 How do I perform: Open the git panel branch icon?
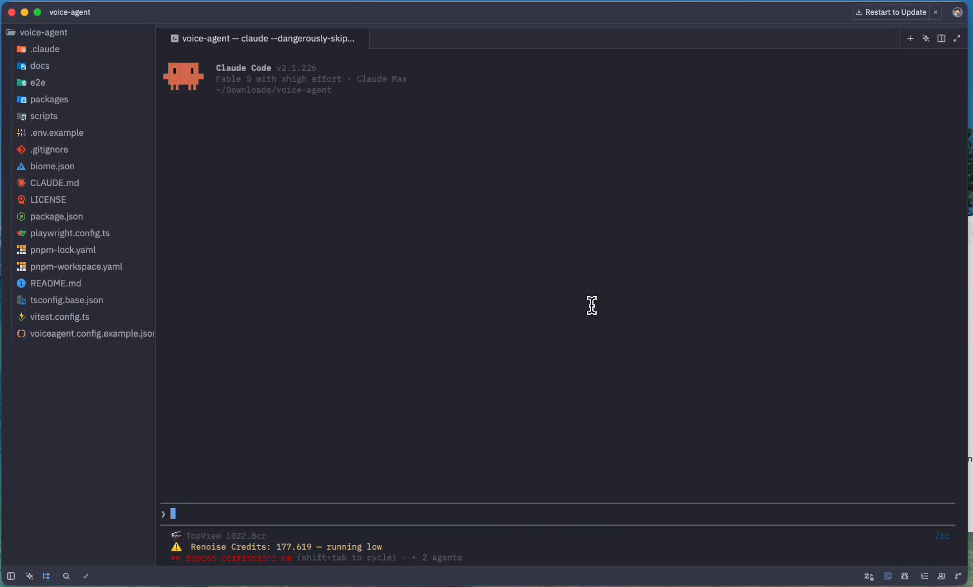click(958, 576)
